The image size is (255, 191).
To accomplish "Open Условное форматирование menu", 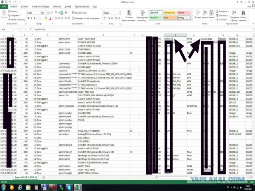I will click(x=129, y=16).
